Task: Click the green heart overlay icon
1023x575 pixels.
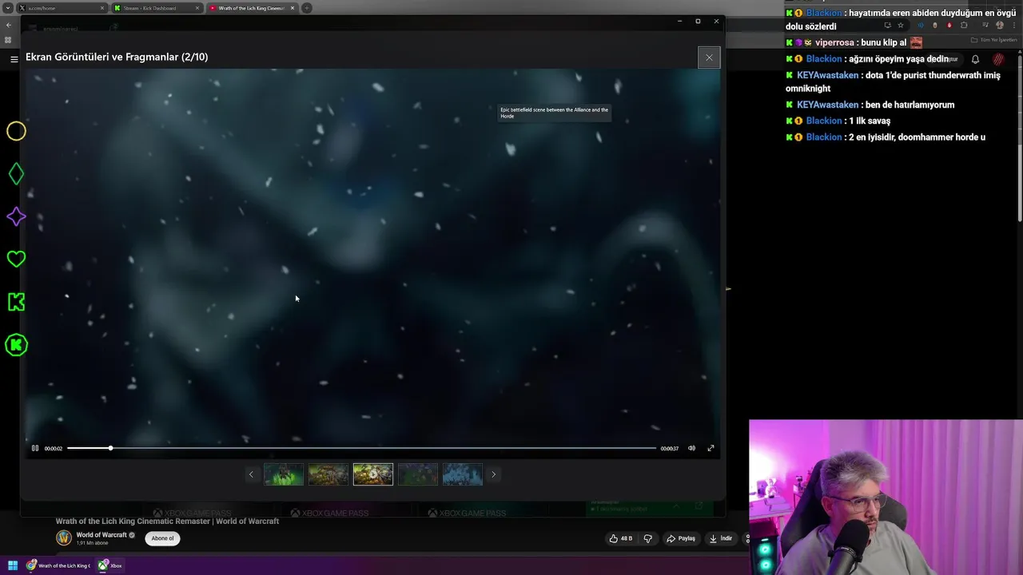Action: (16, 259)
